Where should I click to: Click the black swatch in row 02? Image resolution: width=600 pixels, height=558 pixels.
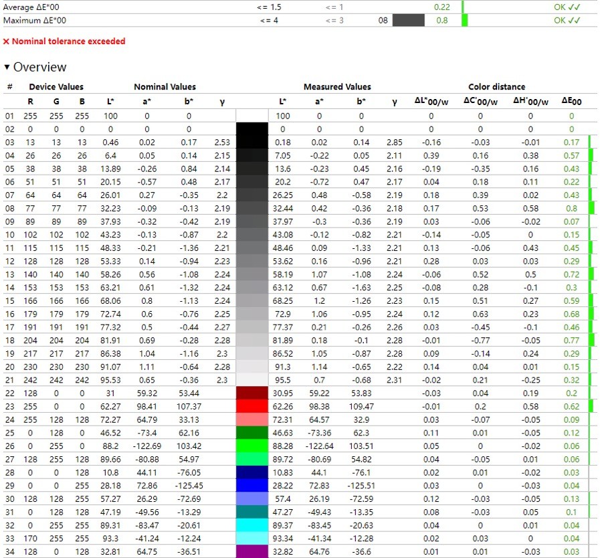(252, 129)
